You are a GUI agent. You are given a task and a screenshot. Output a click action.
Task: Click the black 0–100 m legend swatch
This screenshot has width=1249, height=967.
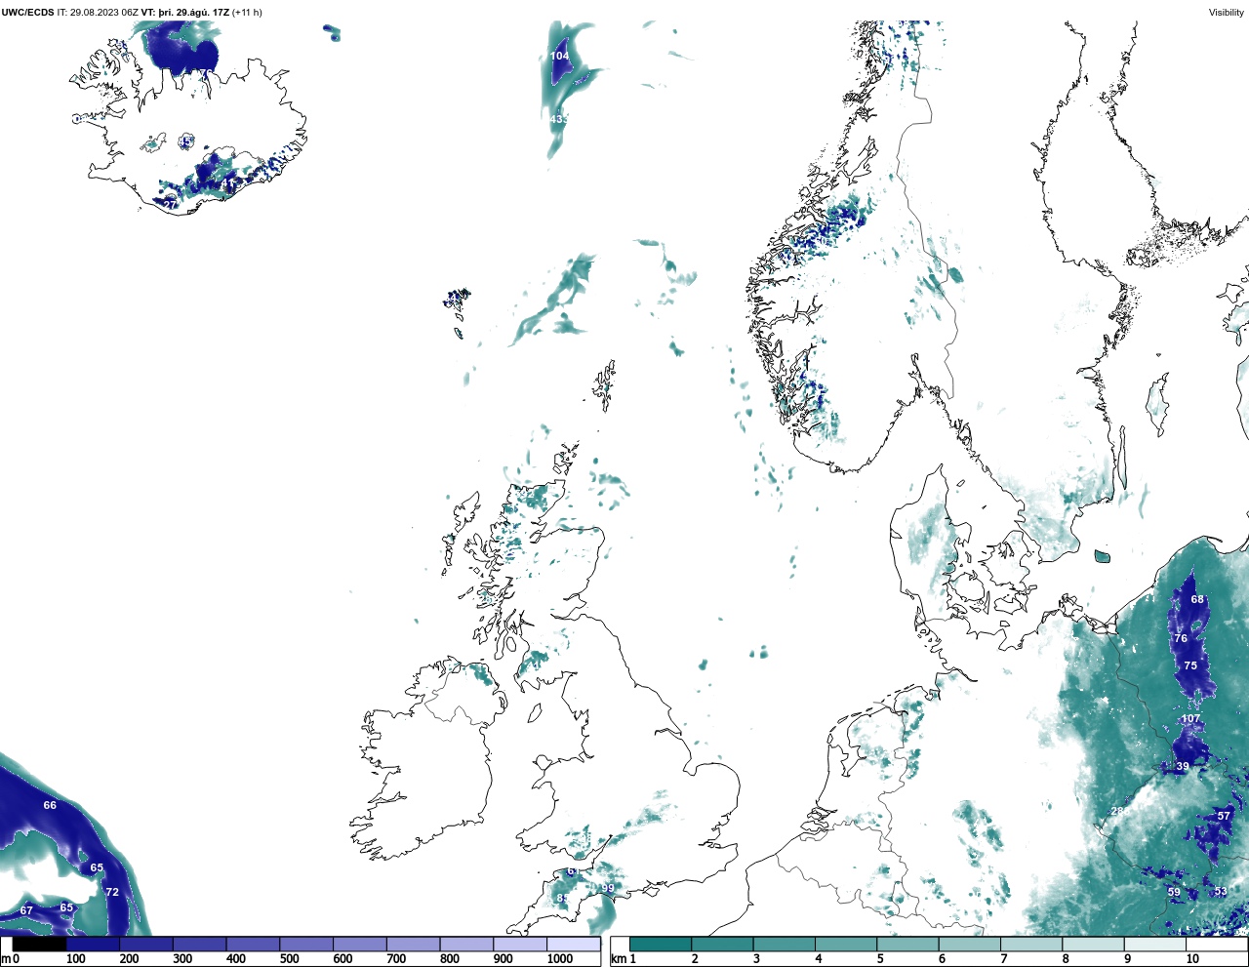click(x=39, y=944)
